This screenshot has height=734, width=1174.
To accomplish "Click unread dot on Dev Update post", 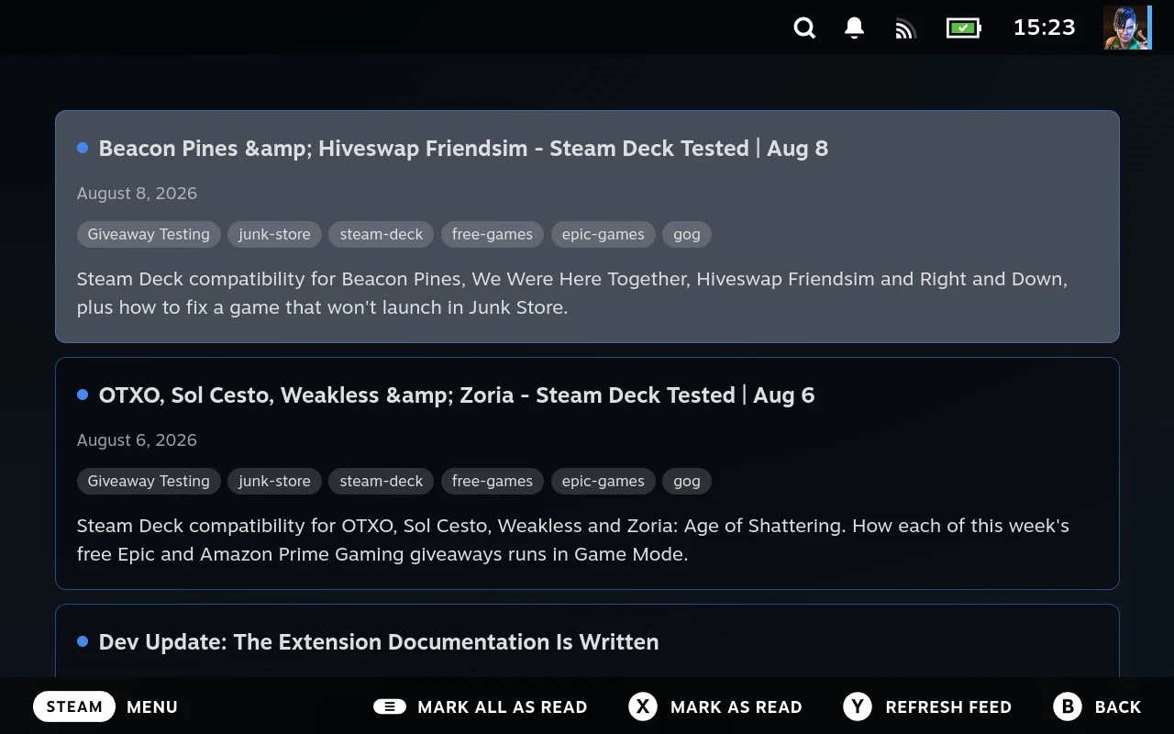I will 83,641.
